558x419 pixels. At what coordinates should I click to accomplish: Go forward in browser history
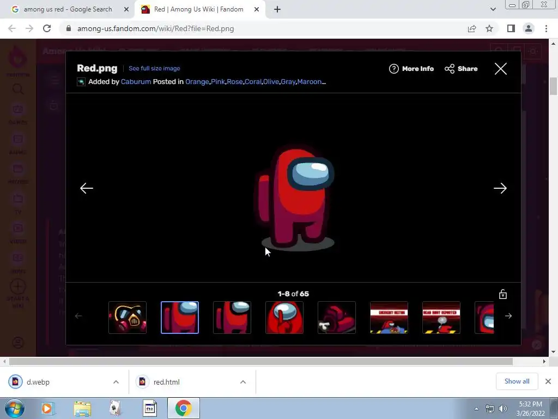click(29, 28)
